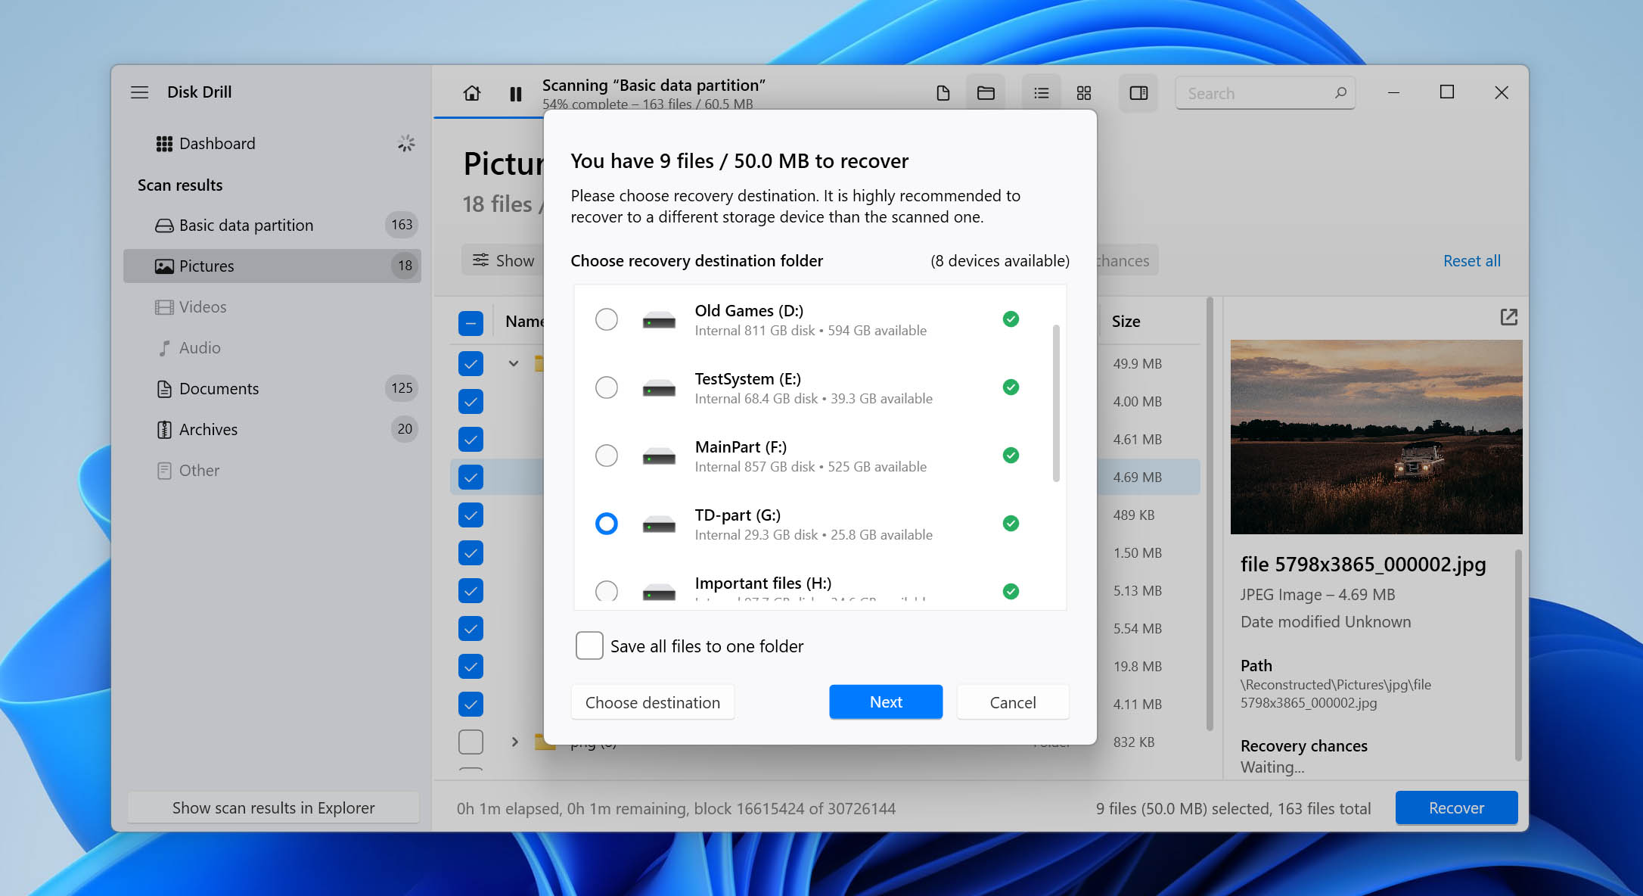Select Pictures category in sidebar
This screenshot has height=896, width=1643.
point(272,266)
